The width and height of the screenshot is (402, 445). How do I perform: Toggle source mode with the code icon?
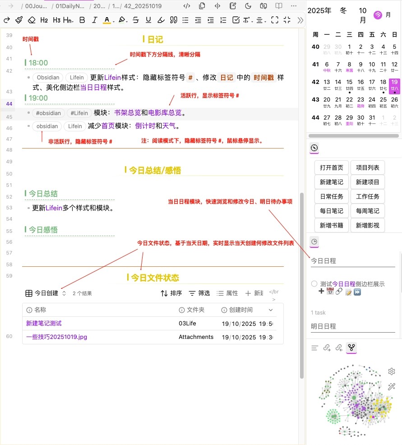point(187,6)
